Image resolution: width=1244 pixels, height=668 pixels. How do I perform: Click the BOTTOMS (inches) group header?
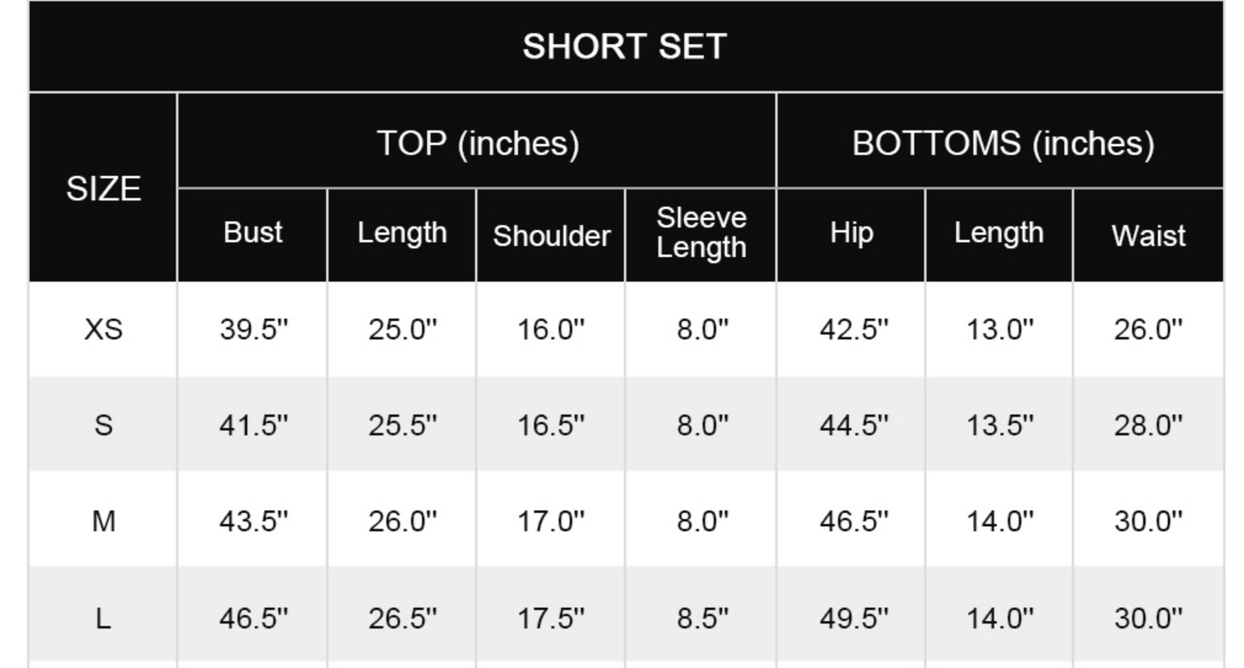pos(1002,143)
